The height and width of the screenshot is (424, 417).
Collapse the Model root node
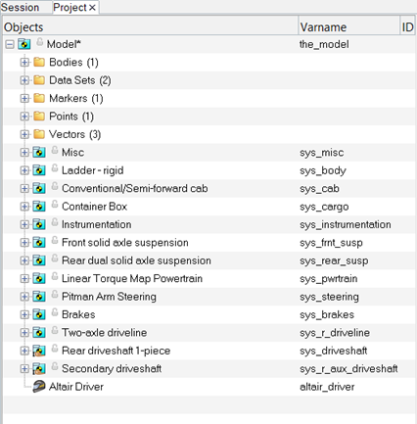tap(10, 44)
